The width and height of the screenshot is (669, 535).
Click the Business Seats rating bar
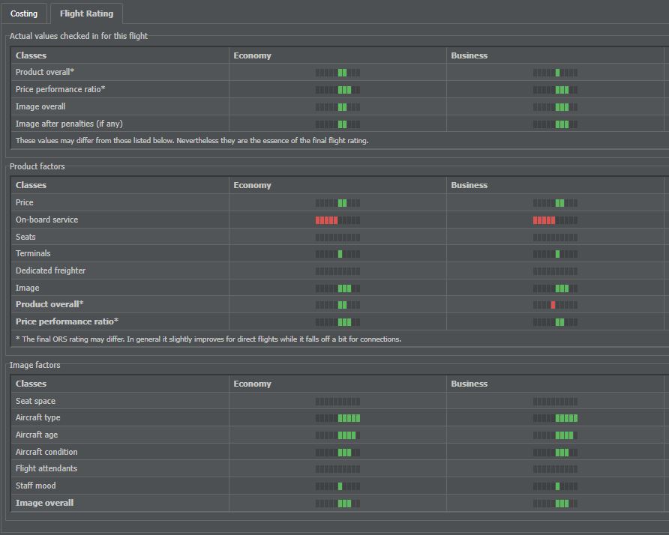click(x=555, y=238)
